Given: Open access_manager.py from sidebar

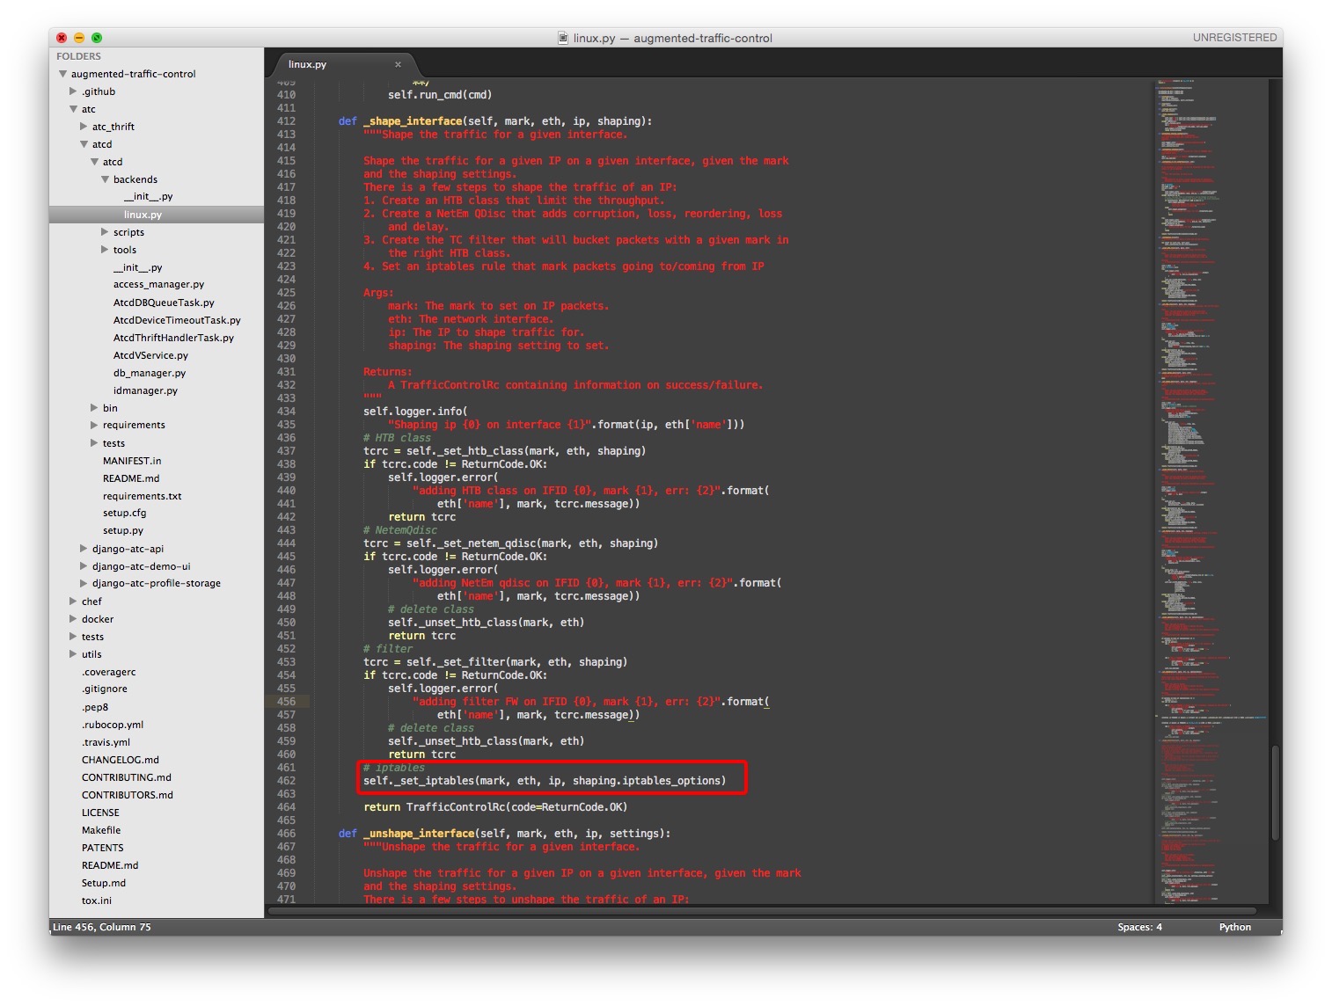Looking at the screenshot, I should pos(158,285).
